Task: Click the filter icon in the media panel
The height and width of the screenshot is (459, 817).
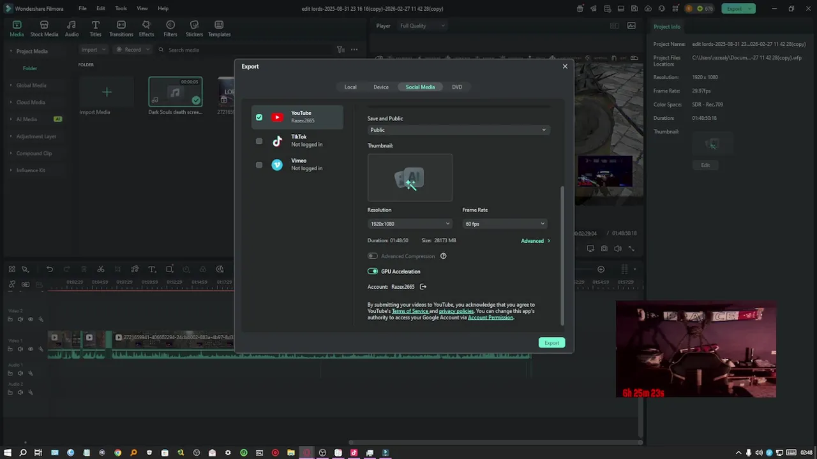Action: [340, 50]
